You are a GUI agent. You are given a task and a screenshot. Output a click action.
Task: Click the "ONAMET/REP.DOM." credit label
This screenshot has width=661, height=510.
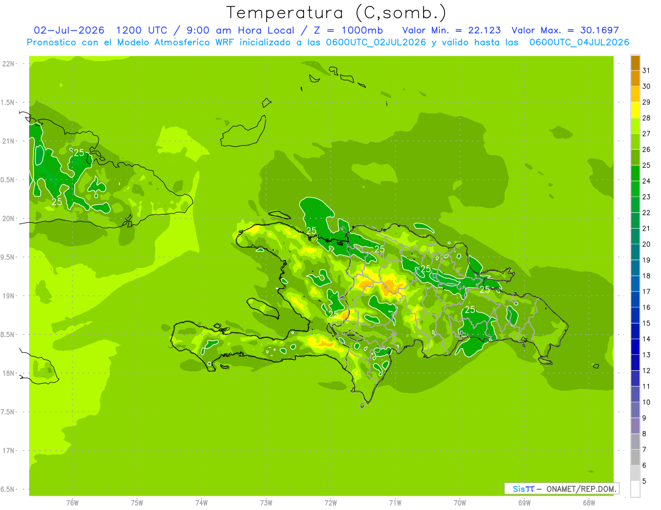[580, 489]
